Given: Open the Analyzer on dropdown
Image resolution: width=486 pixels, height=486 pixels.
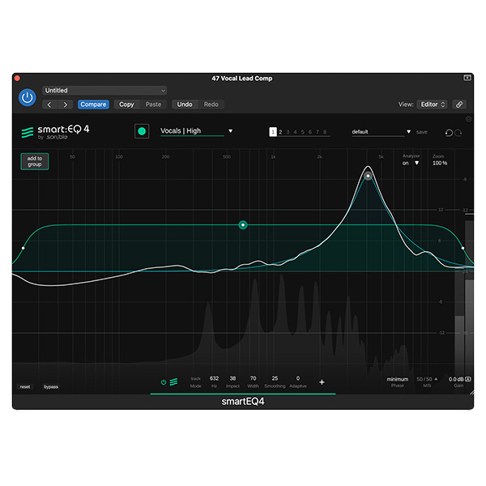Looking at the screenshot, I should (411, 163).
